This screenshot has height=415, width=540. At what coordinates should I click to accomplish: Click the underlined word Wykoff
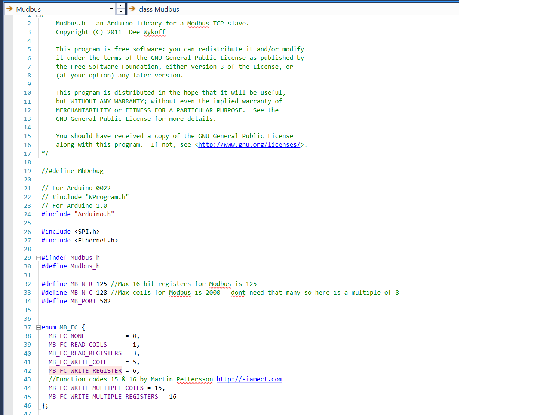click(x=154, y=32)
